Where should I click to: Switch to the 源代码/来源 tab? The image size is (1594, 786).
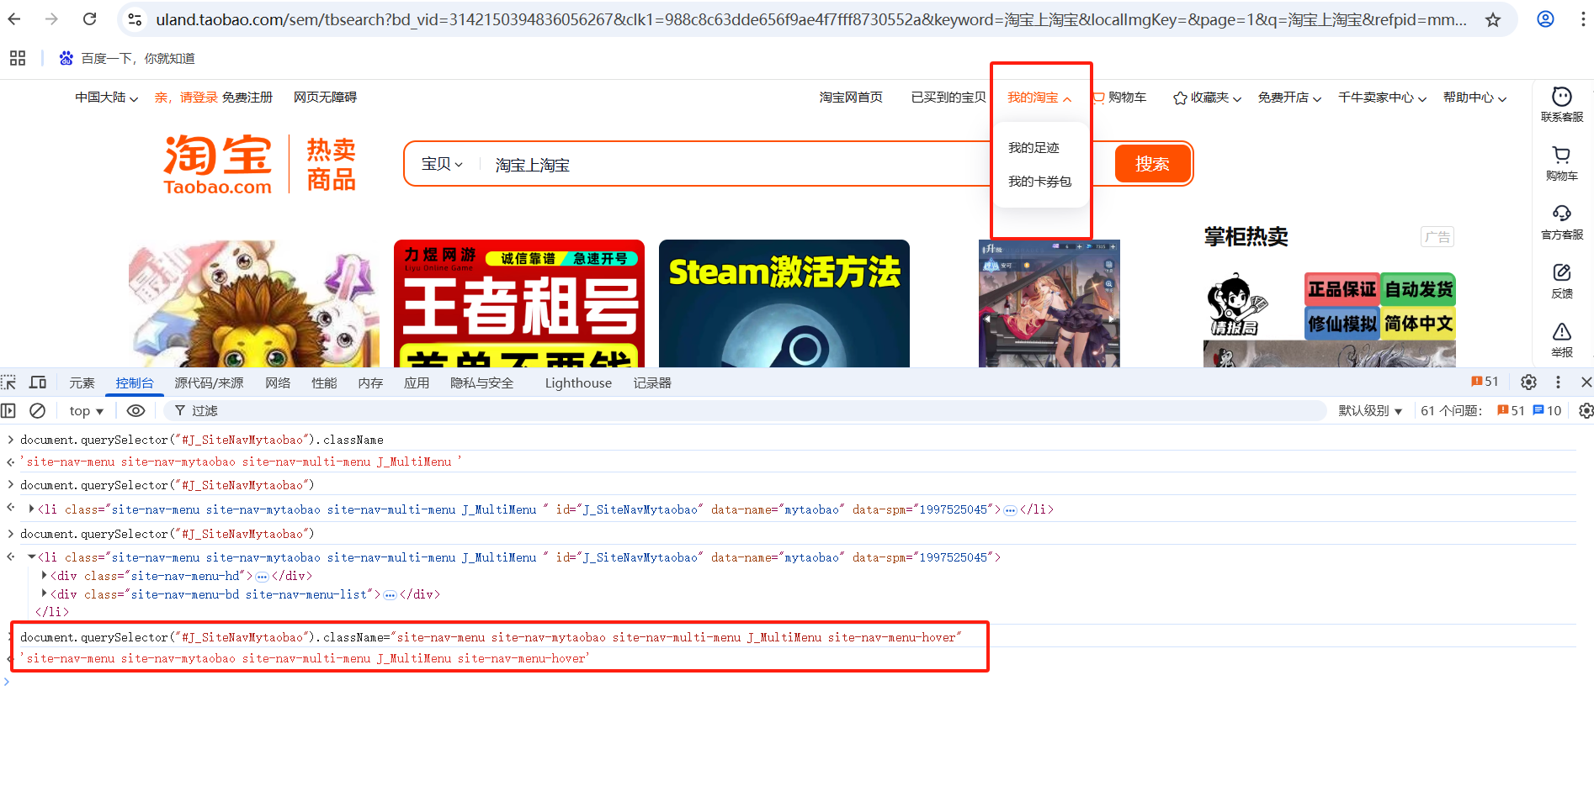click(x=209, y=383)
